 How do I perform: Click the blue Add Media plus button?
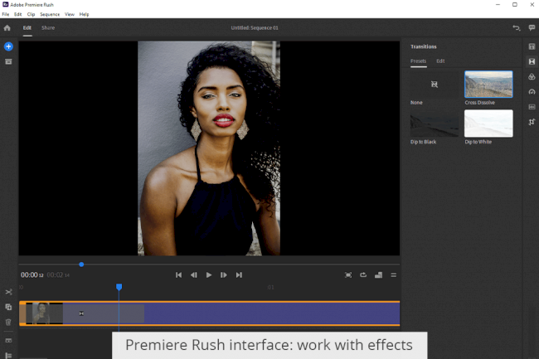8,46
